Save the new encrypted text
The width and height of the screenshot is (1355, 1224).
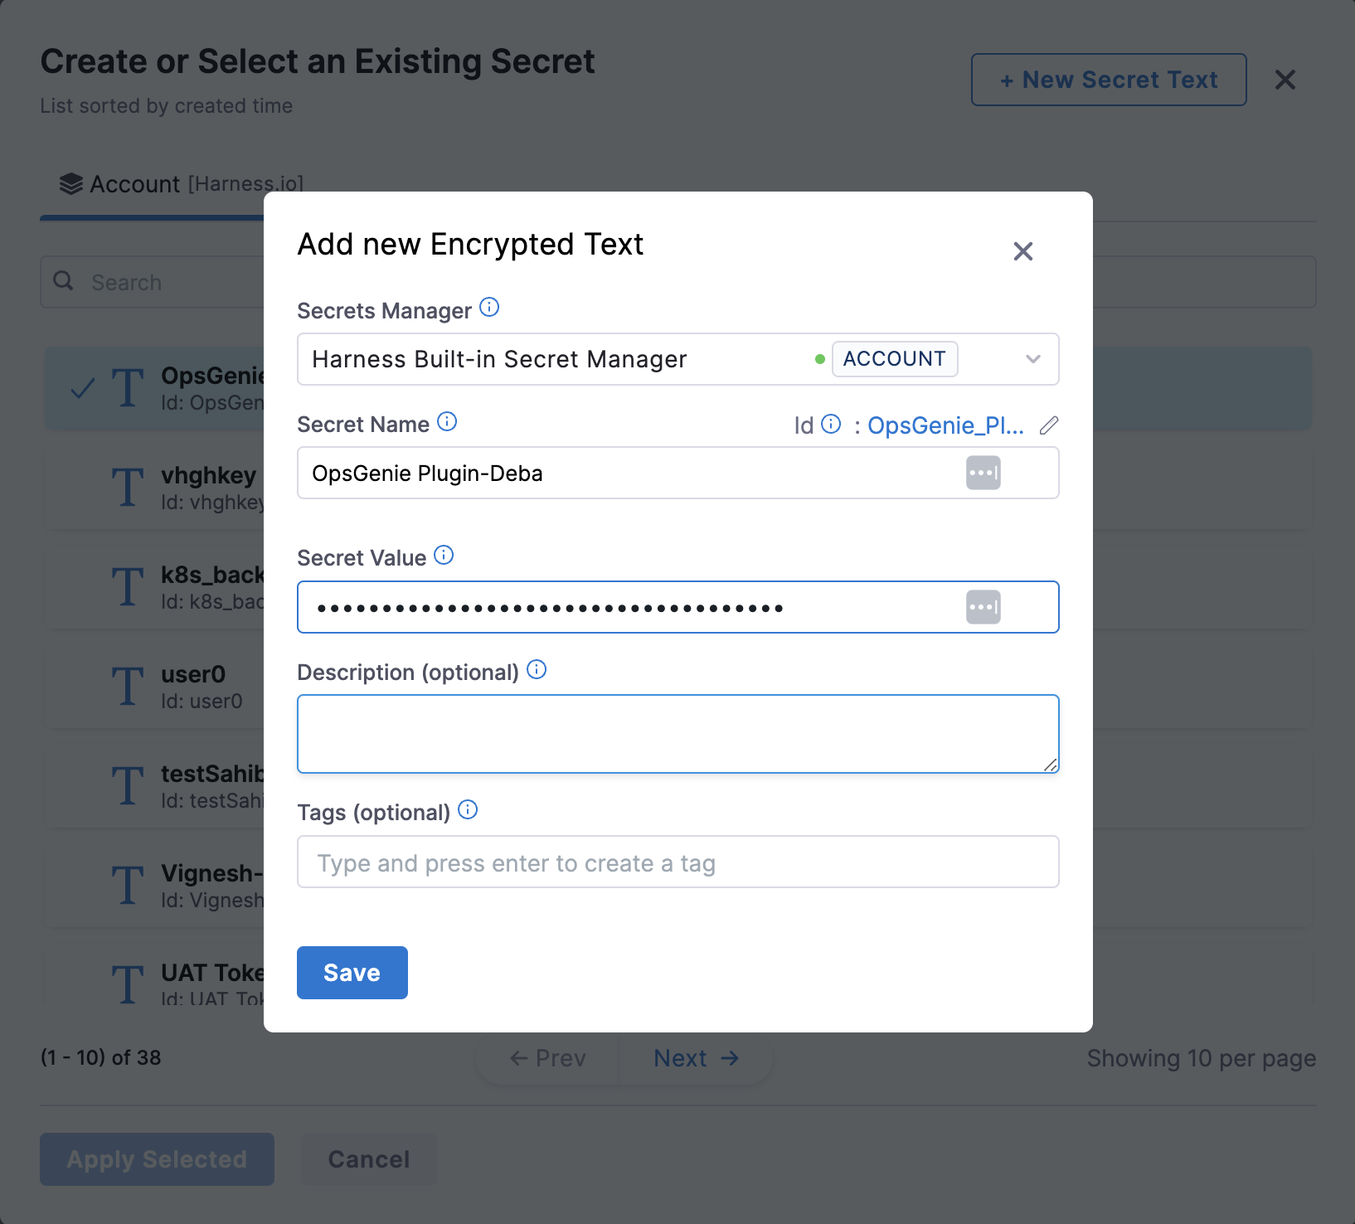[x=352, y=973]
